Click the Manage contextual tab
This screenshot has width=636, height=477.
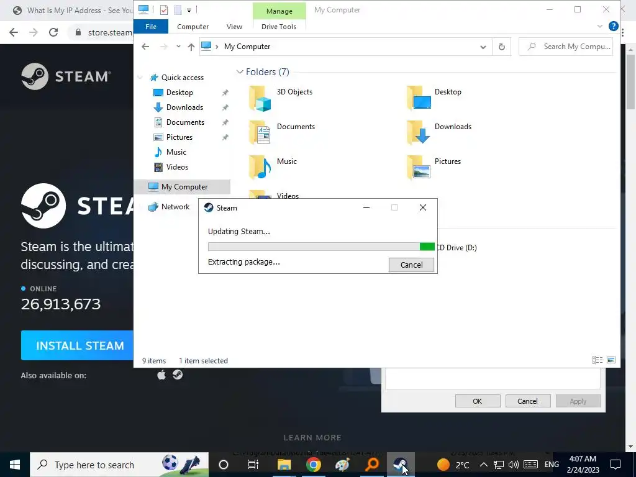(279, 11)
